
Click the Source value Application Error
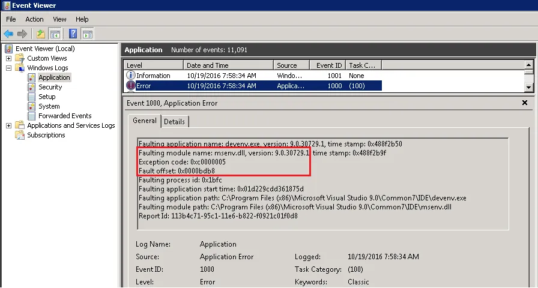pyautogui.click(x=226, y=257)
